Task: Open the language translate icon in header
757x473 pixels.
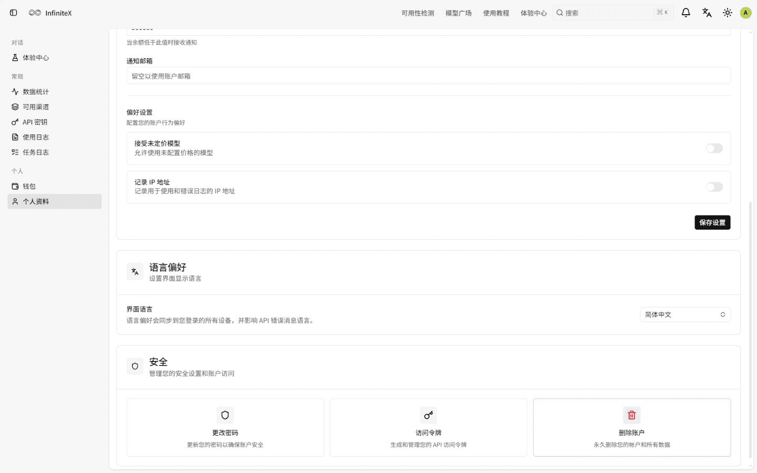Action: [x=707, y=13]
